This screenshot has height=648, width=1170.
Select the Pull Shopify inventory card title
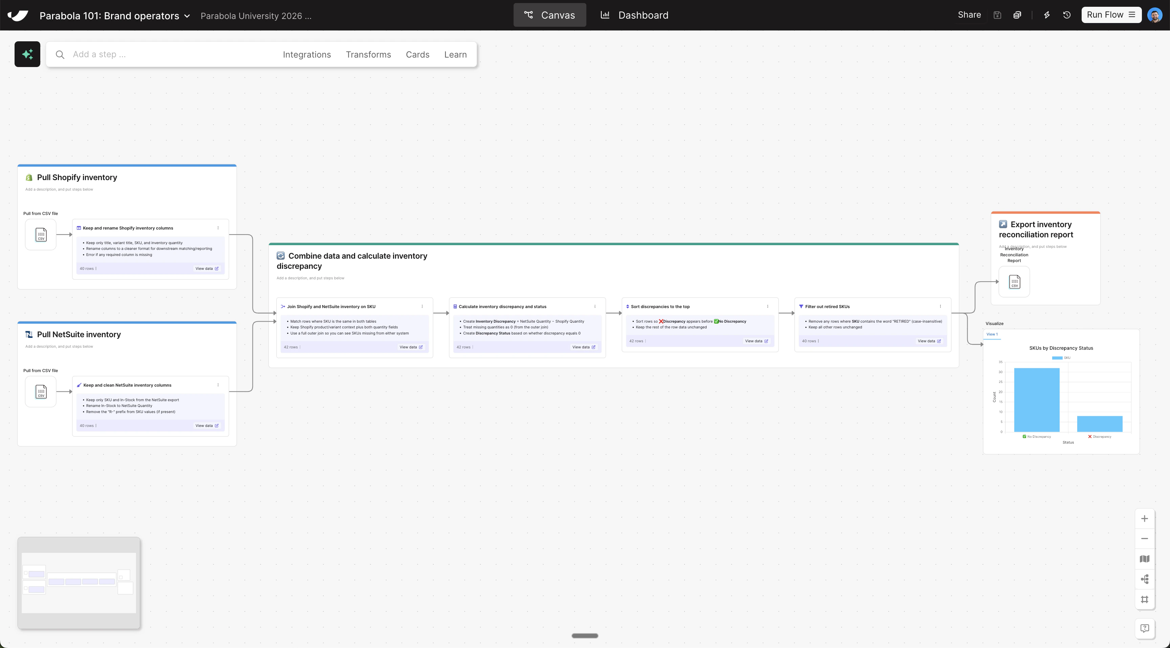click(77, 177)
